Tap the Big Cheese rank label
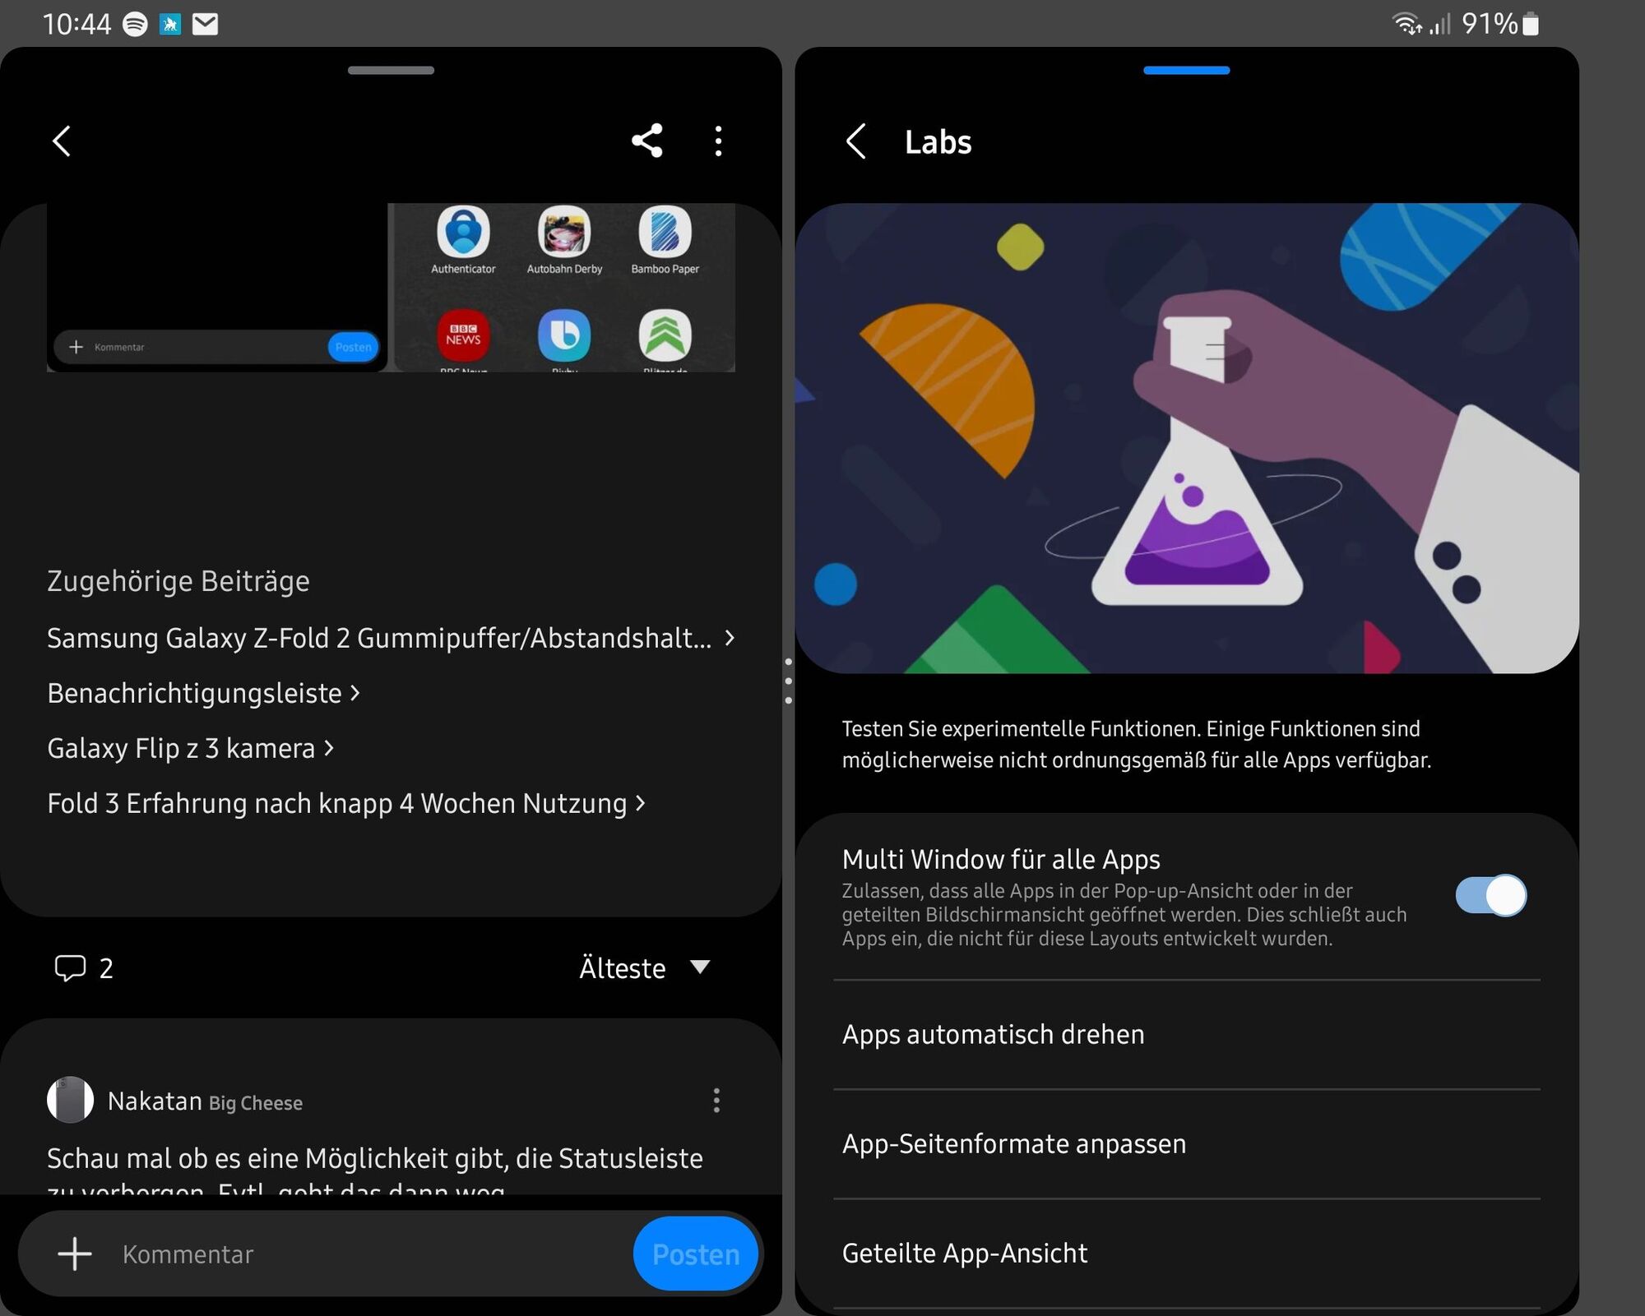1645x1316 pixels. tap(256, 1103)
